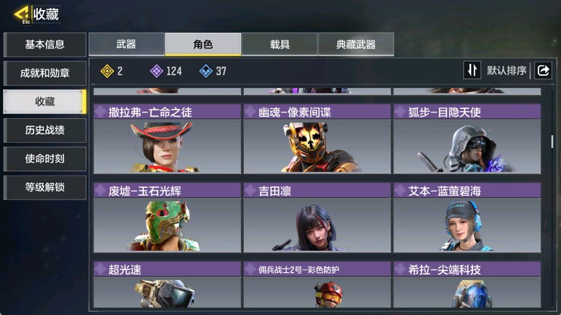561x315 pixels.
Task: Select the 幽魂-像素间谍 character card
Action: click(317, 139)
